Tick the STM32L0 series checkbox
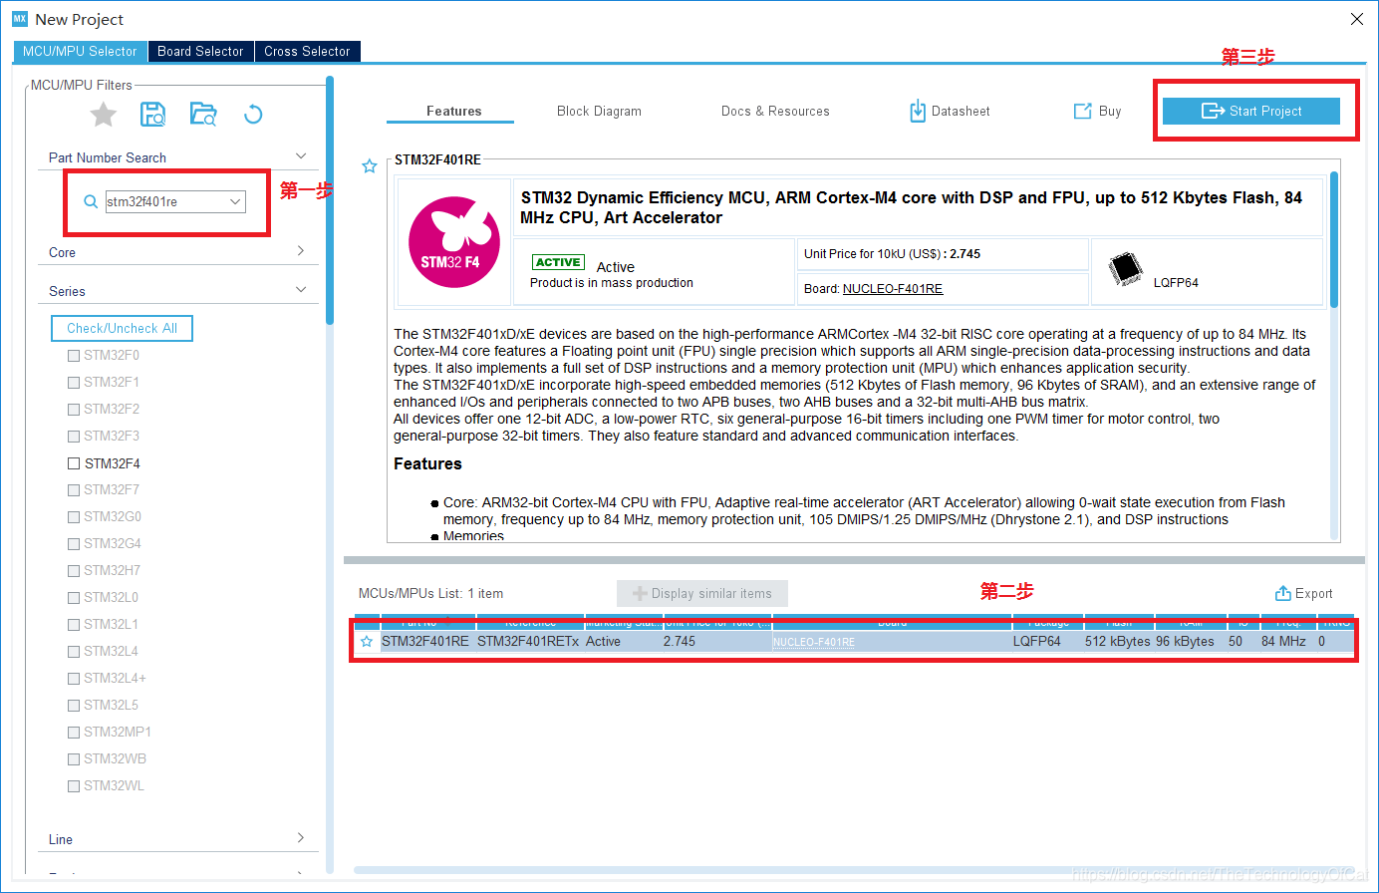 coord(74,597)
